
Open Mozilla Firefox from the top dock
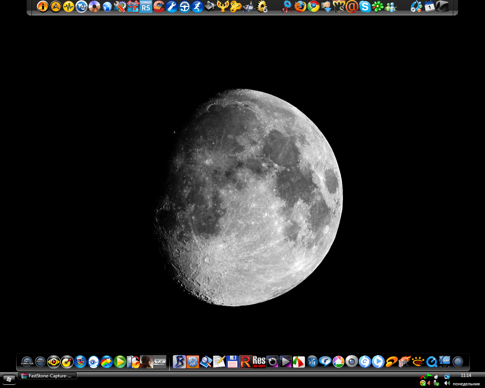point(300,6)
